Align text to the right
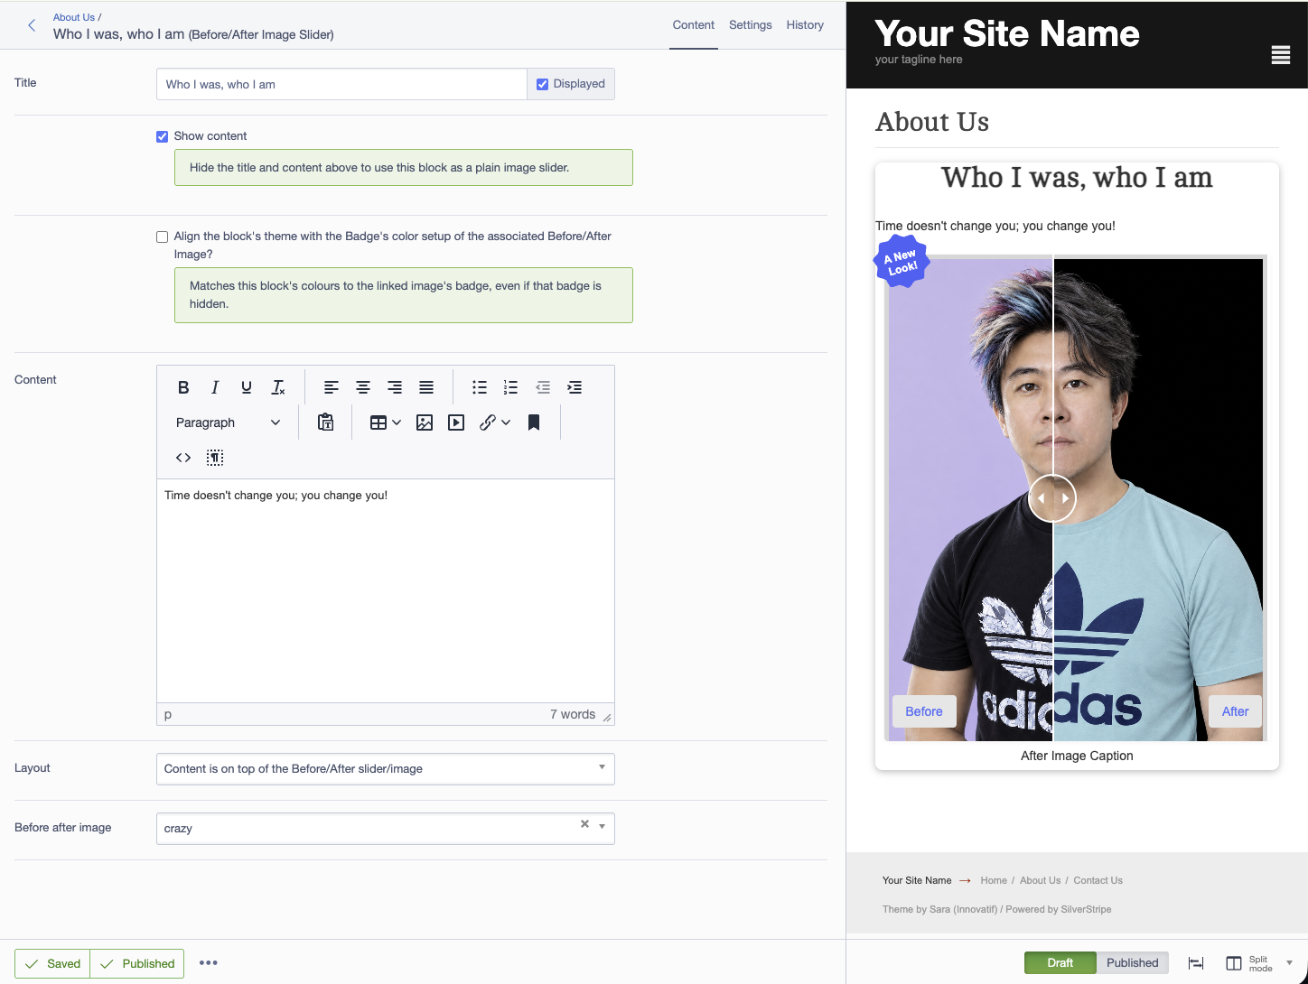Viewport: 1308px width, 984px height. click(x=395, y=387)
